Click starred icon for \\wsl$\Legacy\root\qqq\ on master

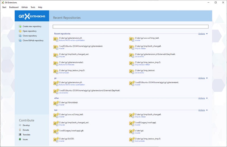(132, 123)
